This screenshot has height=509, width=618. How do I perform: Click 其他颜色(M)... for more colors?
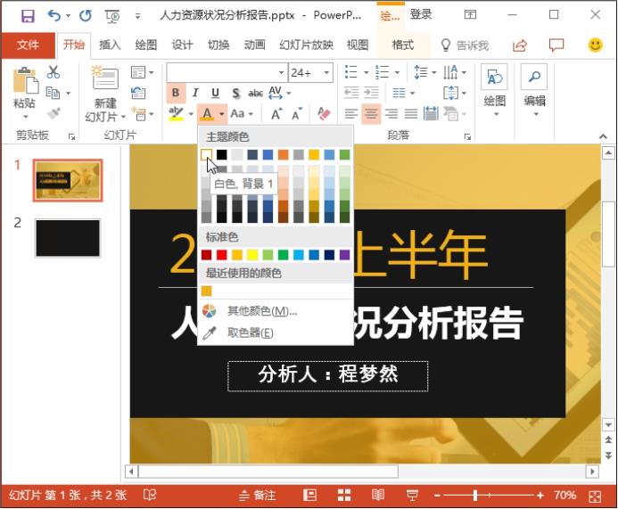[x=261, y=311]
